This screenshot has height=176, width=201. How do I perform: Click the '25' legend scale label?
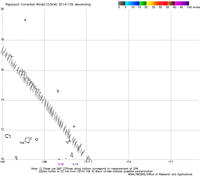tap(153, 7)
